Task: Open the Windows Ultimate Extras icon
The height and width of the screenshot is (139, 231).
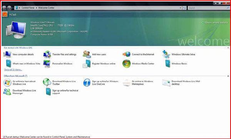Action: coord(166,54)
